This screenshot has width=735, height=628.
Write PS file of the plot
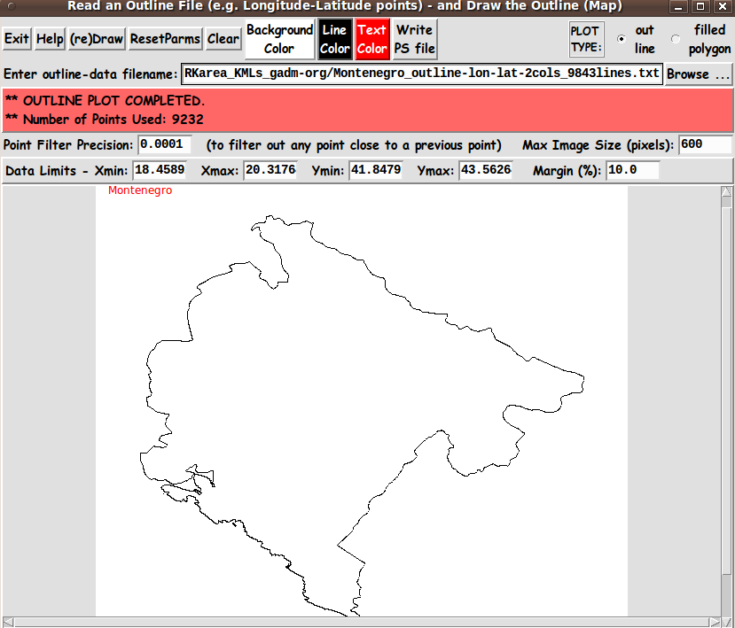point(415,39)
